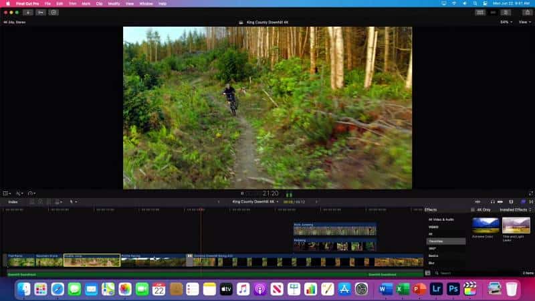Select the Extreme Color effect thumbnail

tap(486, 225)
